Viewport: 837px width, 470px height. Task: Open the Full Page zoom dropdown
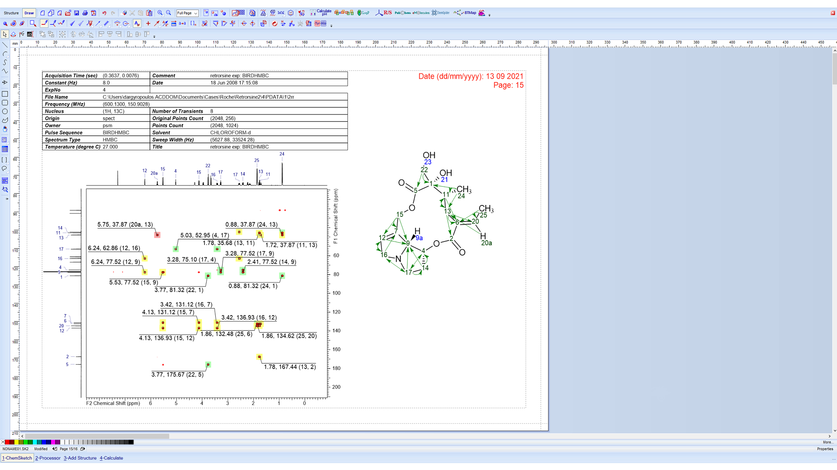click(187, 13)
